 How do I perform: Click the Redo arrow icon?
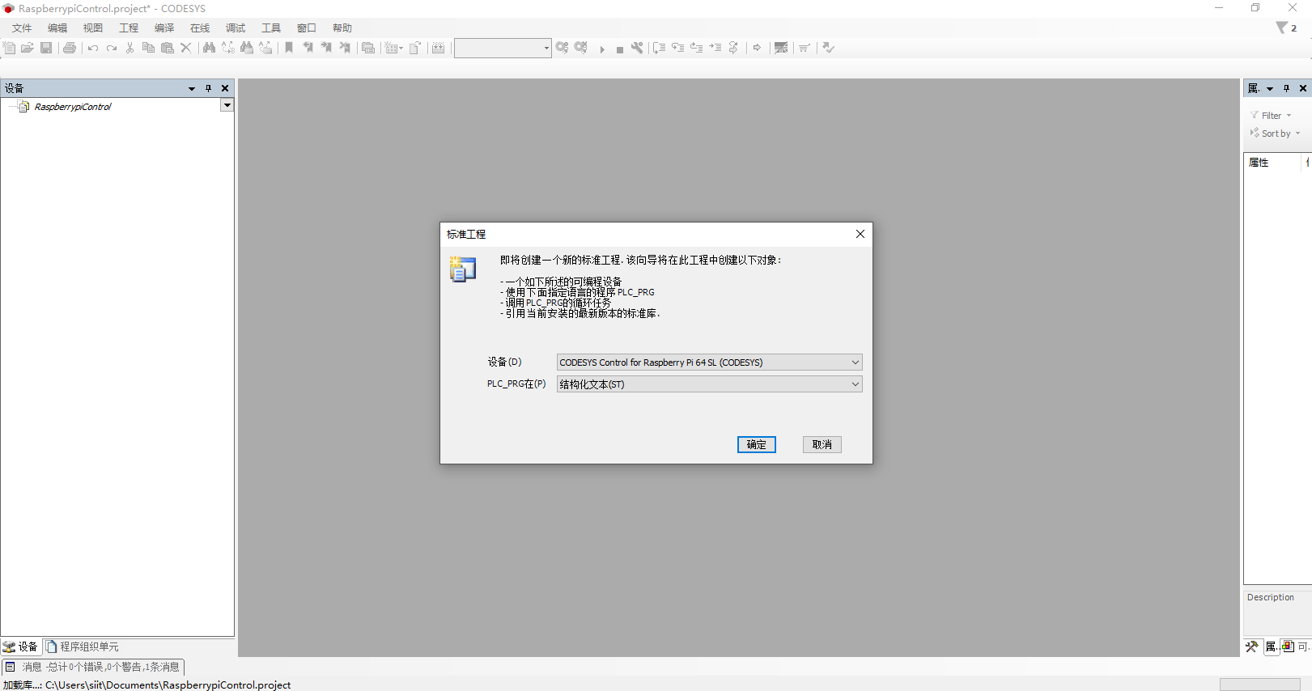click(112, 48)
